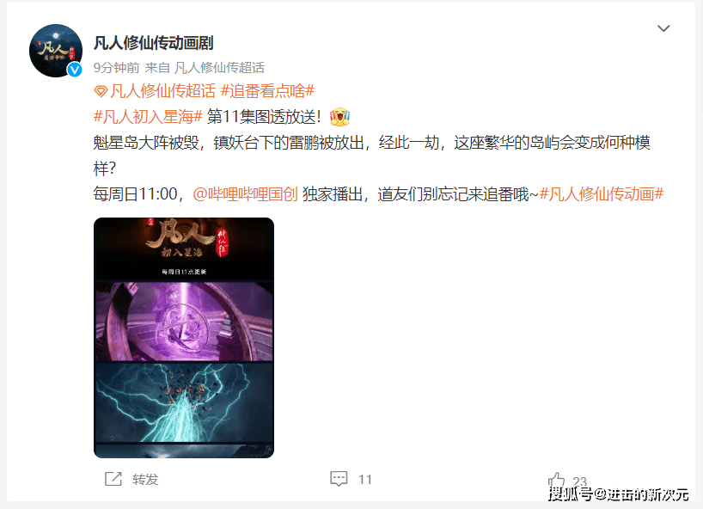Image resolution: width=703 pixels, height=509 pixels.
Task: Open the 凡人修仙传超话 super topic link
Action: (162, 91)
